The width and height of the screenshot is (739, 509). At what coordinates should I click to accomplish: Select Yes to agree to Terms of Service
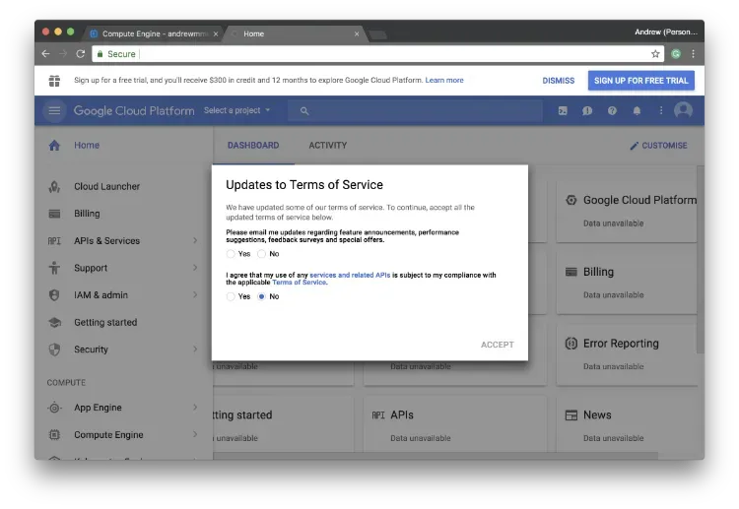[x=231, y=296]
